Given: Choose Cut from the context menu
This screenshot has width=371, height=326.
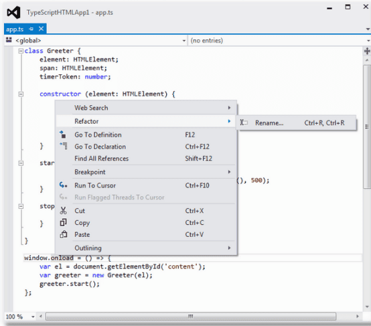Looking at the screenshot, I should [146, 211].
